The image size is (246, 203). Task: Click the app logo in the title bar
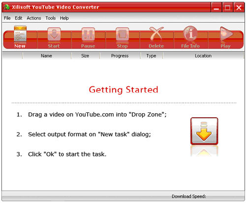(x=7, y=7)
